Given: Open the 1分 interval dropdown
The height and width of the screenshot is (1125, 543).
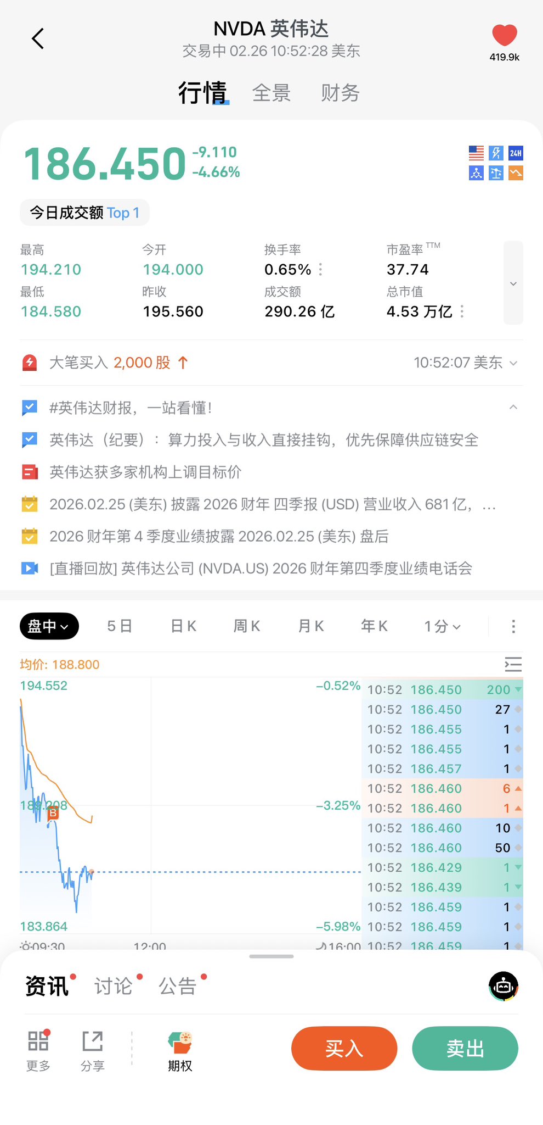Looking at the screenshot, I should click(442, 626).
